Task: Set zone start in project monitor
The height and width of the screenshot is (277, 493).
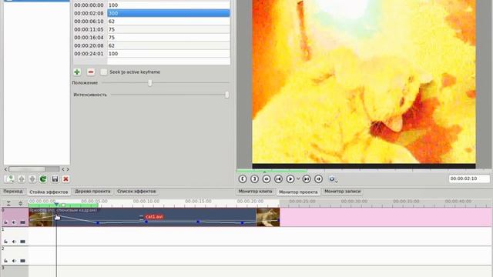Action: [x=243, y=179]
